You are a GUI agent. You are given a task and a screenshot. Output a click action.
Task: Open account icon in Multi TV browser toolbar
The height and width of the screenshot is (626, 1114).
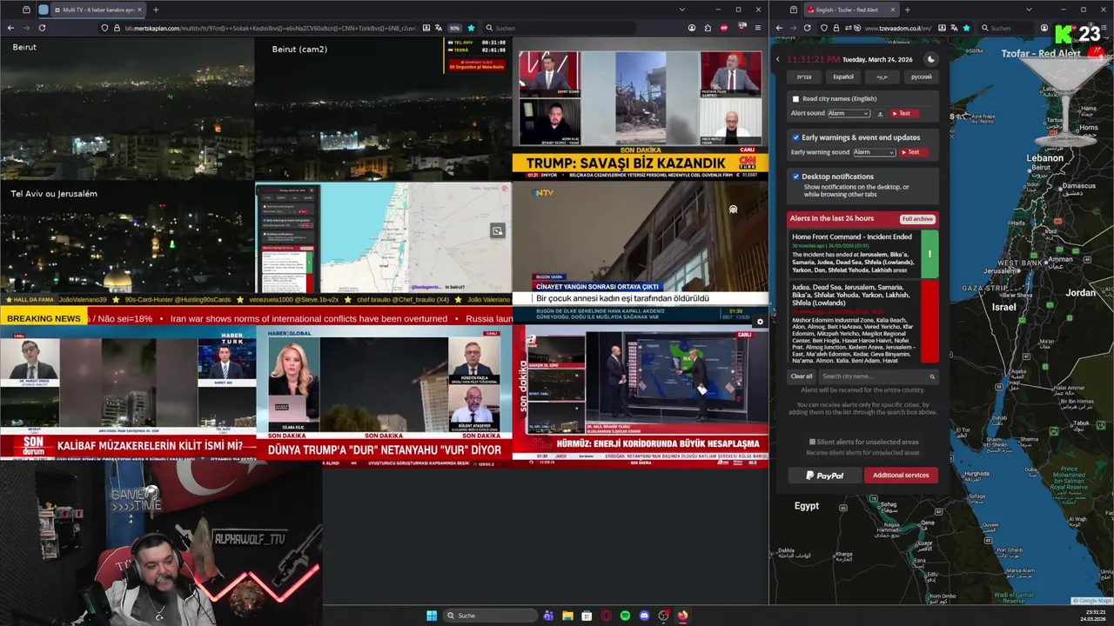692,28
